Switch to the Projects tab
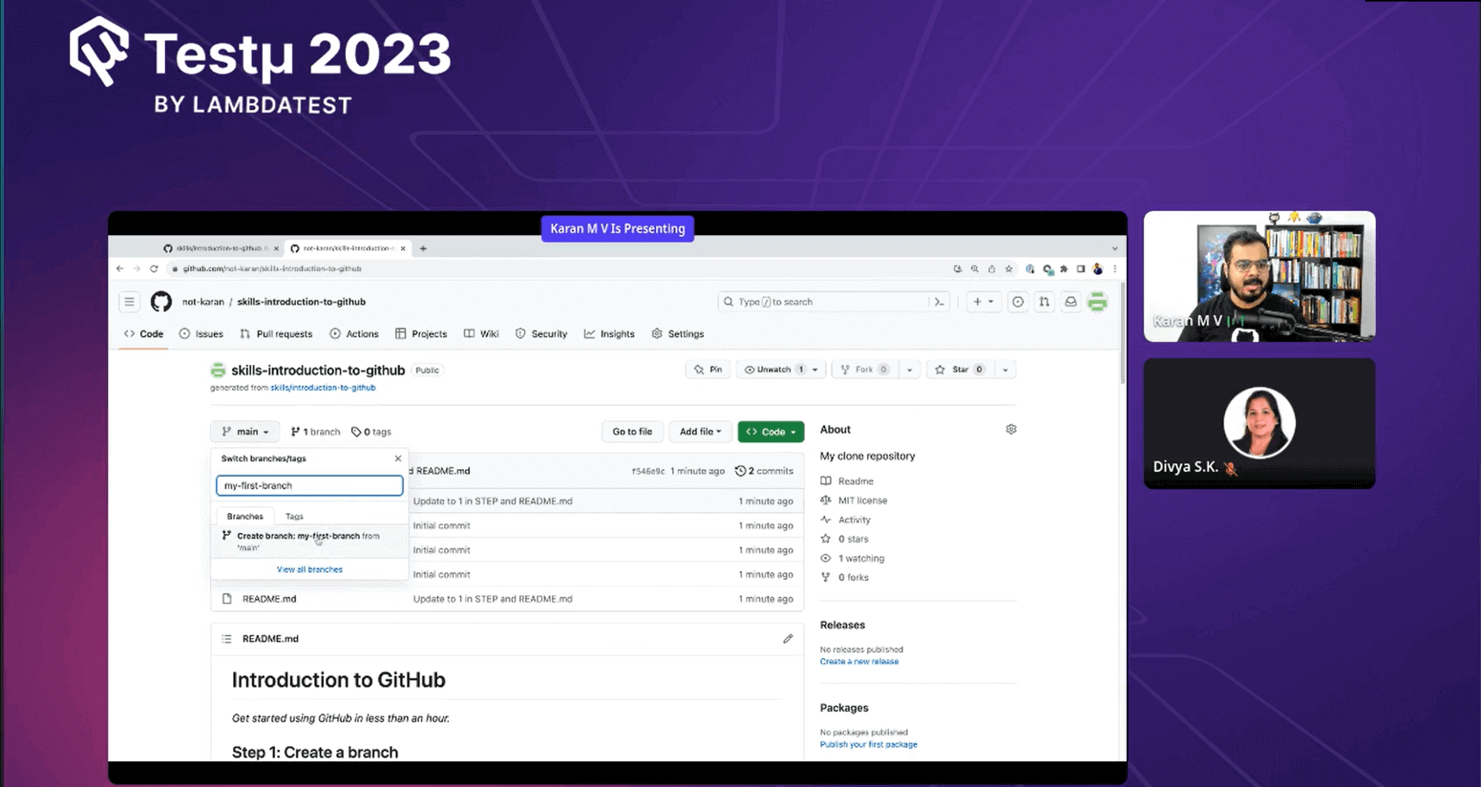The width and height of the screenshot is (1481, 787). pyautogui.click(x=421, y=334)
